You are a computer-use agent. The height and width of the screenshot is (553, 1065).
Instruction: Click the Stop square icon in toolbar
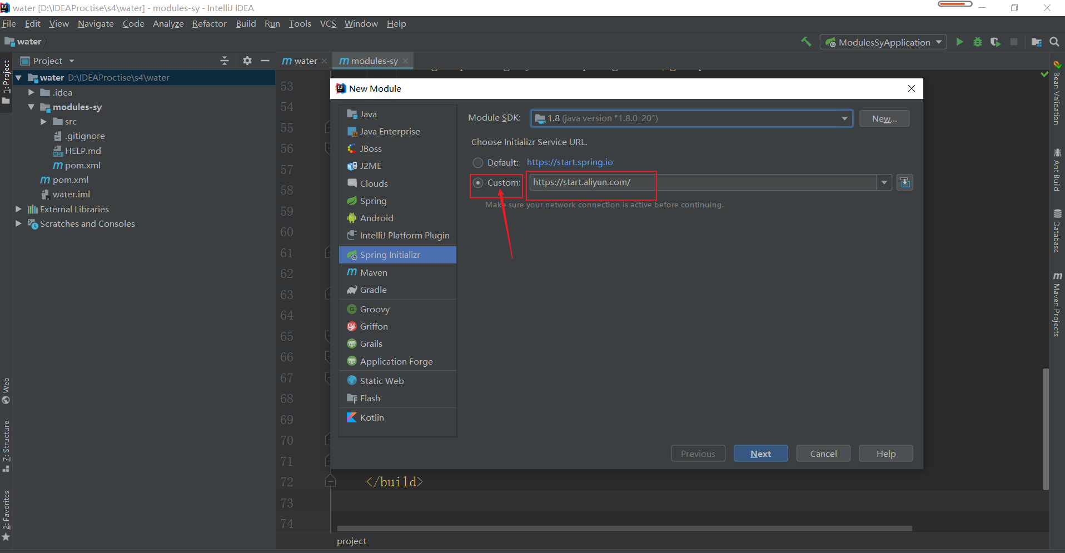[x=1014, y=42]
